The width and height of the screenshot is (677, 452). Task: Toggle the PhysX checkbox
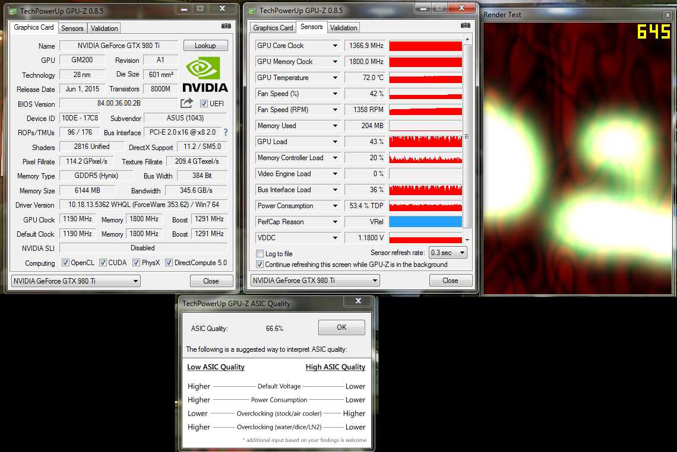coord(136,262)
